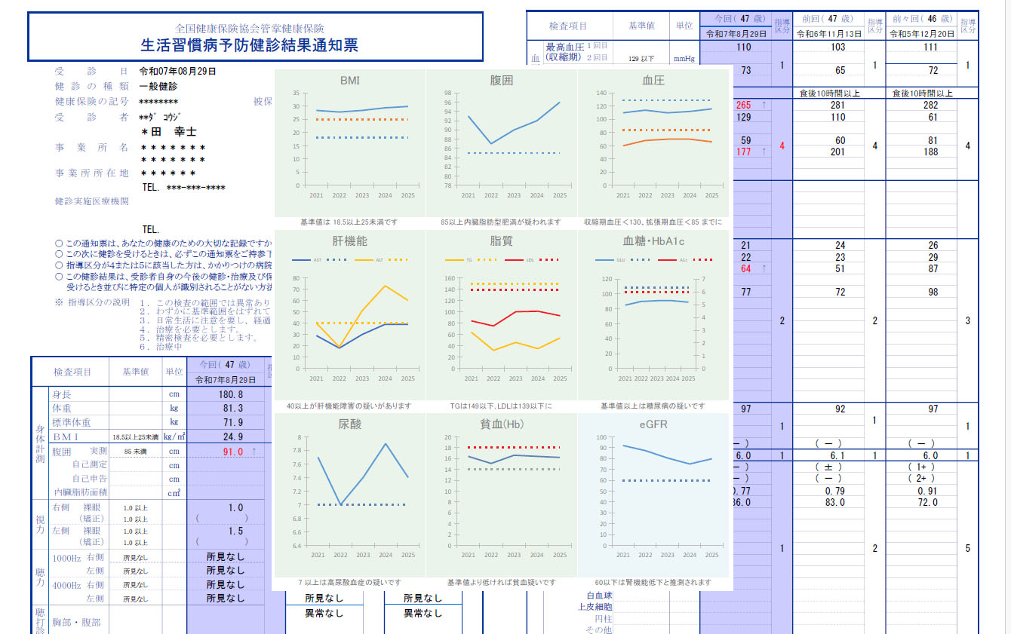Click the 令和5年12月20日 date cell
Screen dimensions: 1011x634
point(920,34)
